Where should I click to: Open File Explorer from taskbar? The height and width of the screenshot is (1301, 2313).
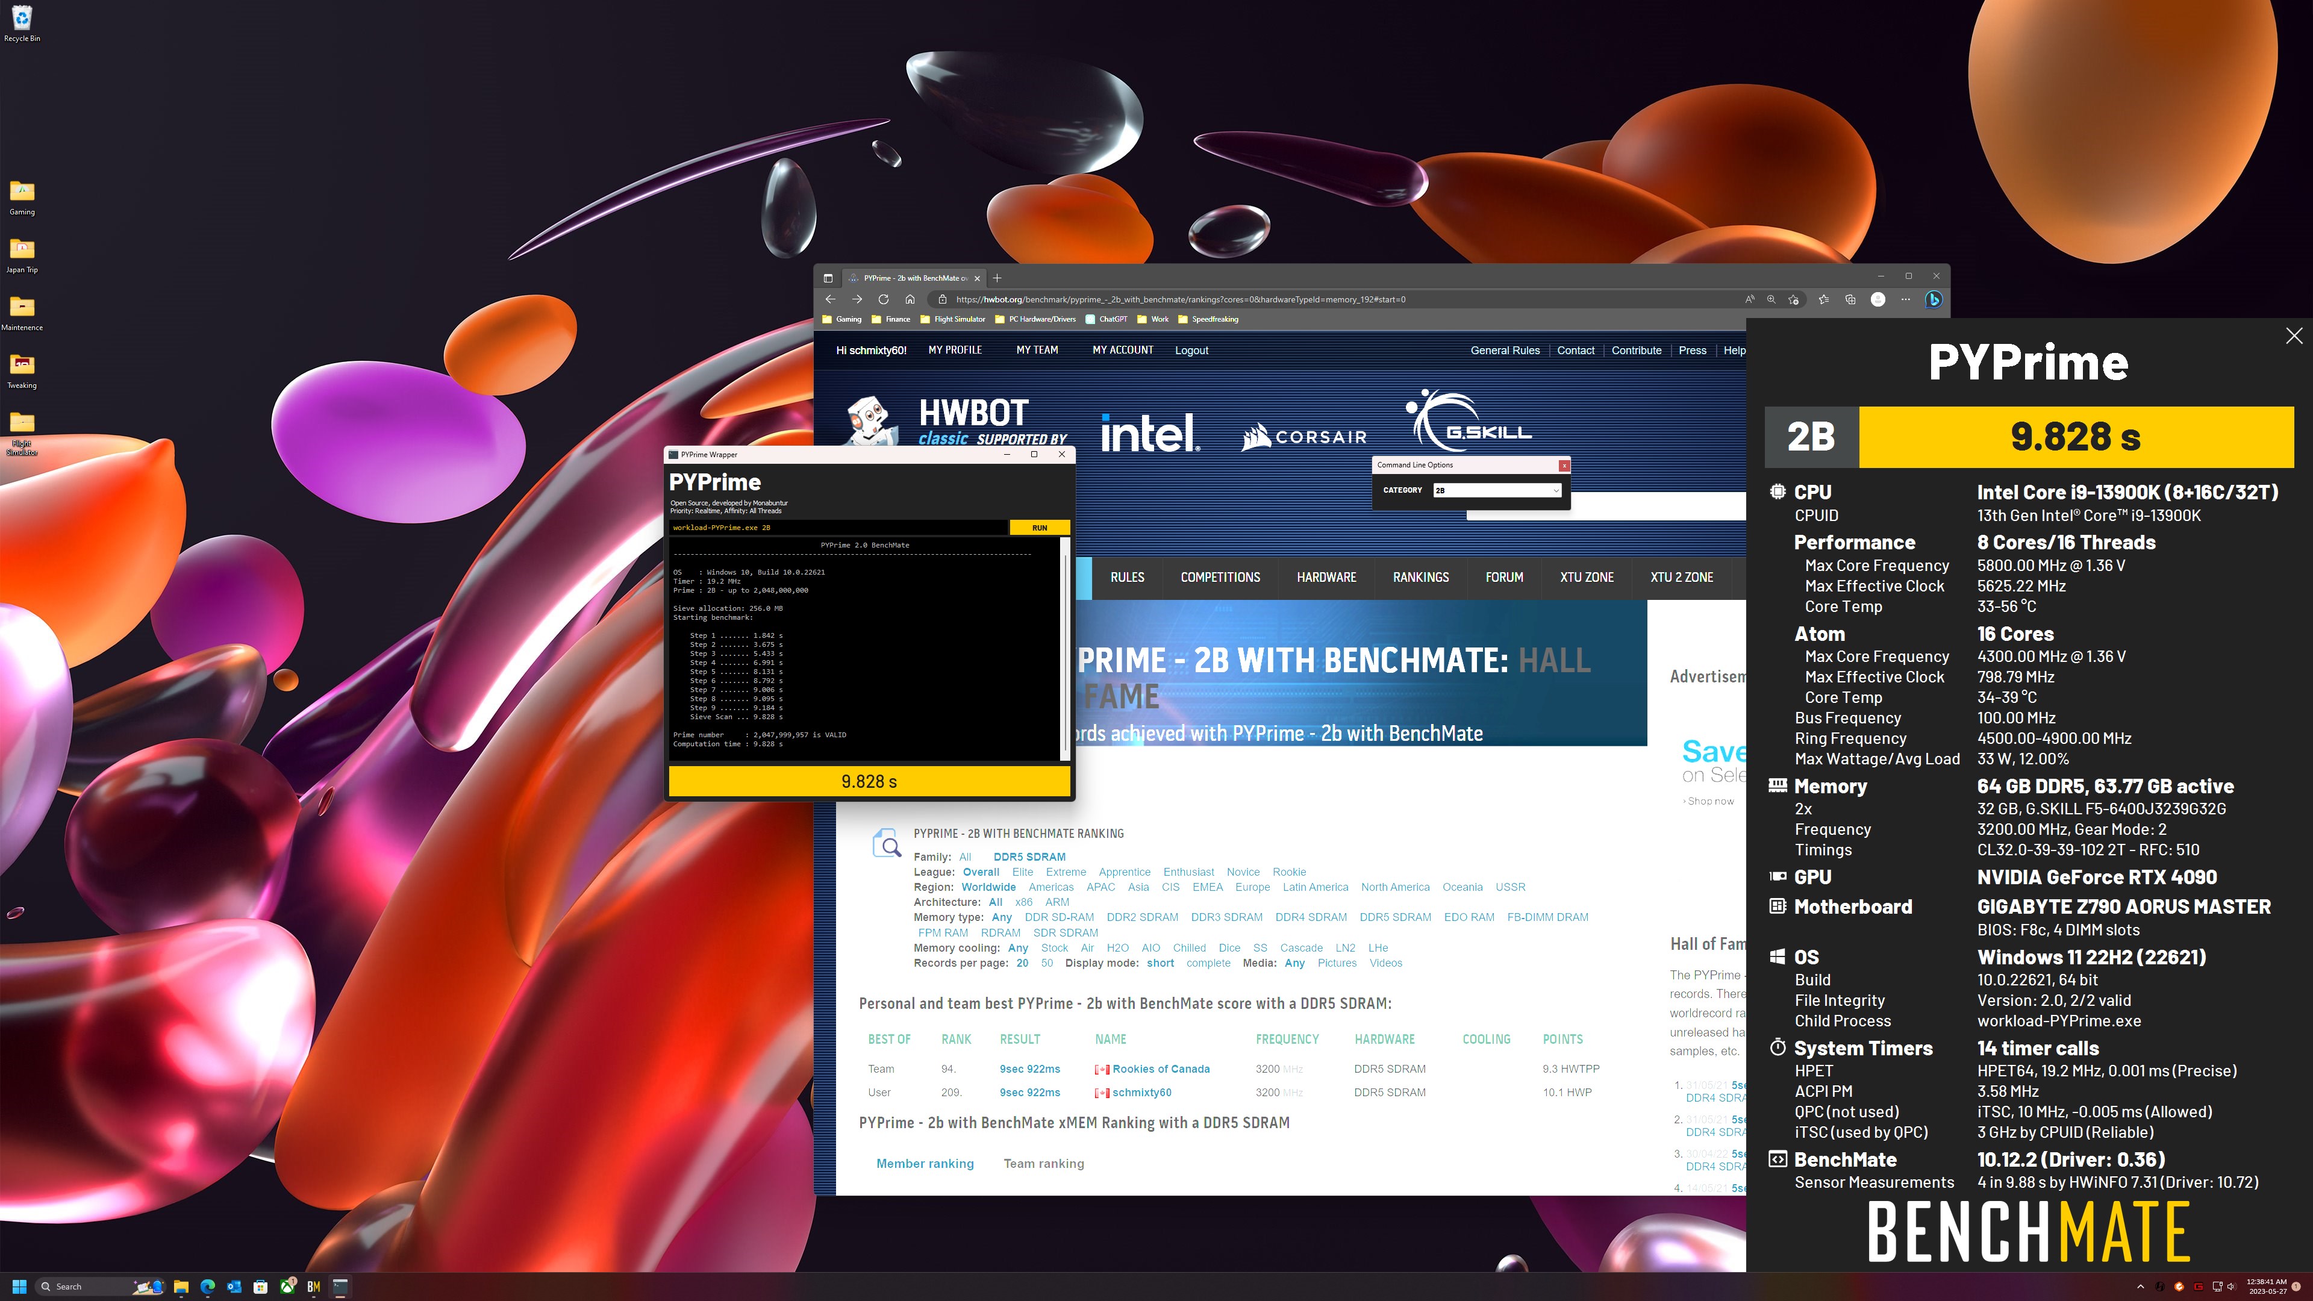pos(181,1286)
